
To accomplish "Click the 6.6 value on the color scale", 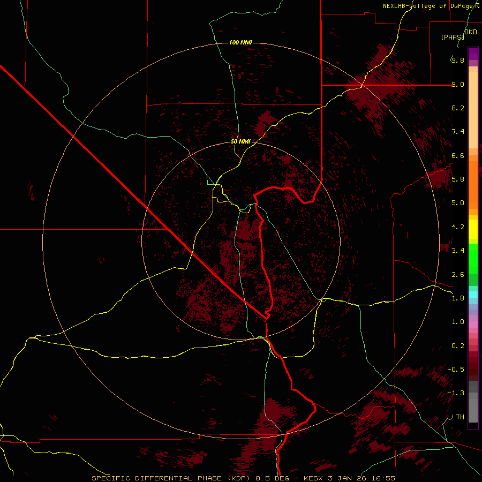I will click(458, 155).
